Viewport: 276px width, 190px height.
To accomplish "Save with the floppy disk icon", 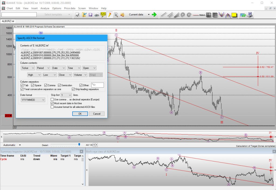I will point(91,15).
